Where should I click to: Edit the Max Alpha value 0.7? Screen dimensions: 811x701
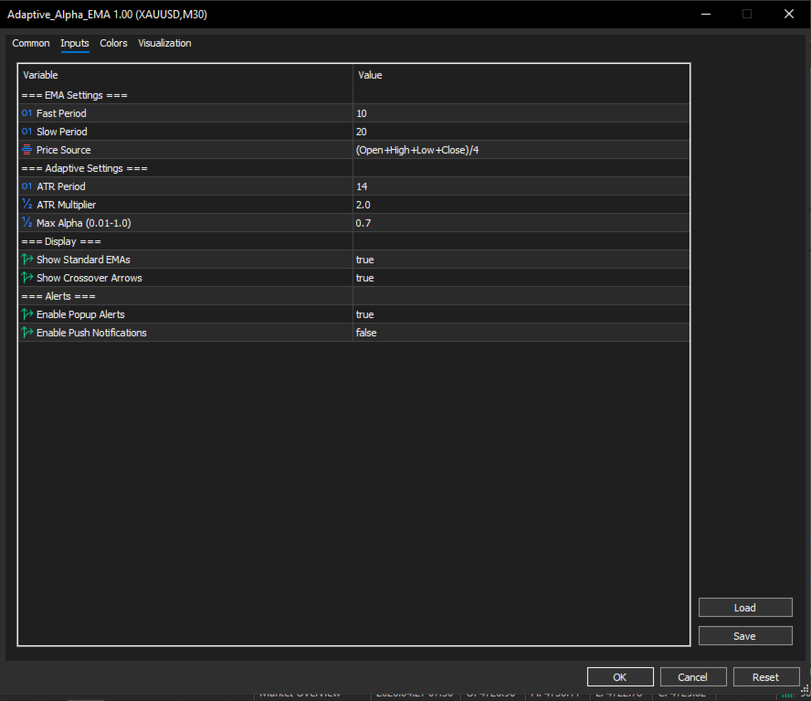(521, 223)
